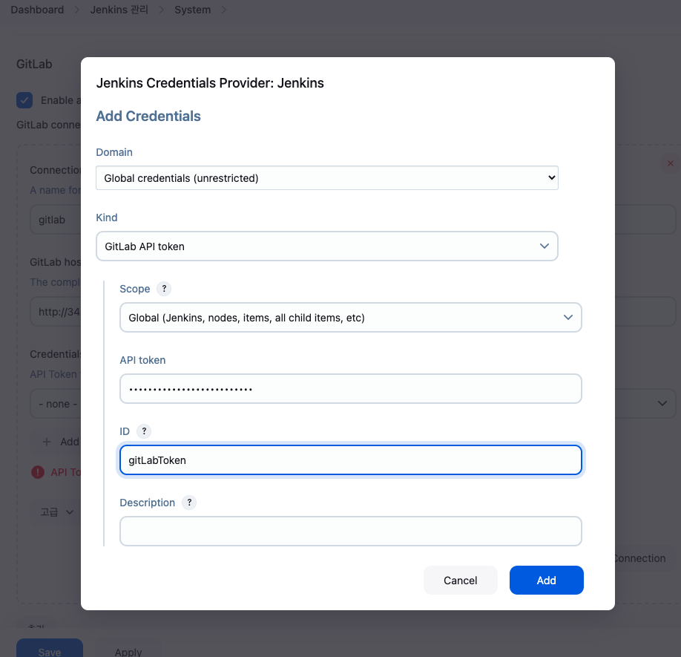
Task: Click the red API Token error icon
Action: [x=38, y=472]
